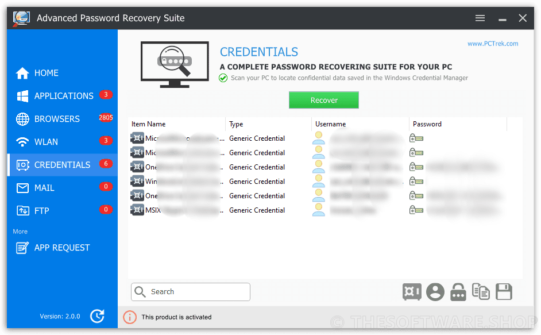Open the APPLICATIONS section
Viewport: 541px width, 335px height.
point(63,95)
